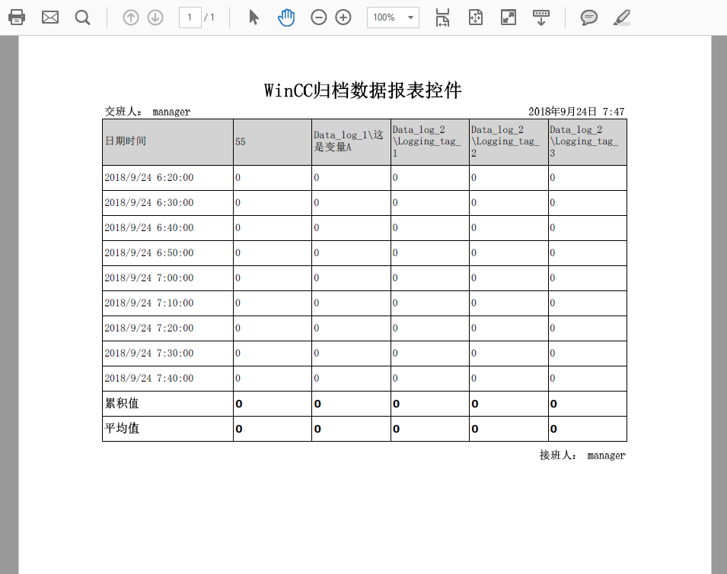Image resolution: width=727 pixels, height=574 pixels.
Task: Click the Zoom In plus icon
Action: (342, 17)
